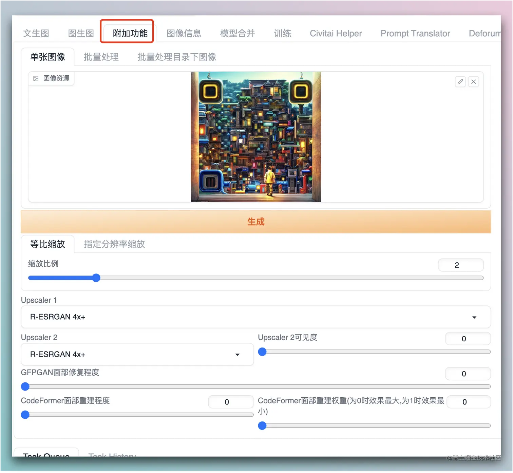Open the Civitai Helper tab

coord(335,33)
